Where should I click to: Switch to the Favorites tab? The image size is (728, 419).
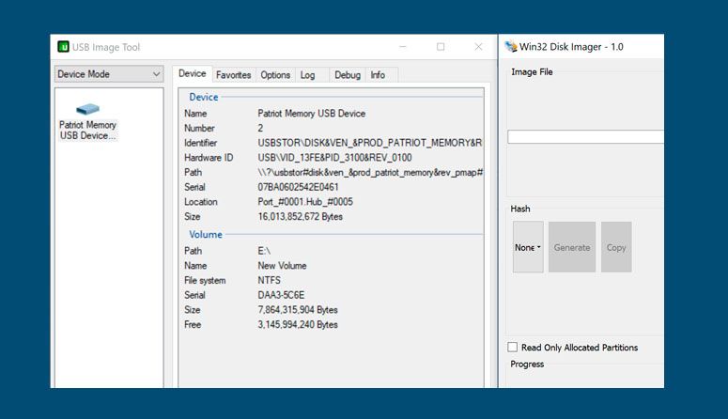[234, 75]
